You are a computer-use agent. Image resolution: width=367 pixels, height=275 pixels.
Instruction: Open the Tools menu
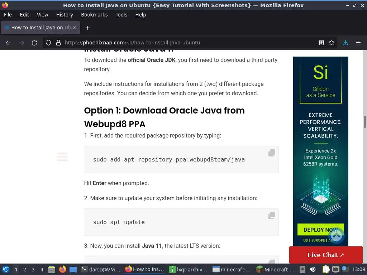[121, 15]
